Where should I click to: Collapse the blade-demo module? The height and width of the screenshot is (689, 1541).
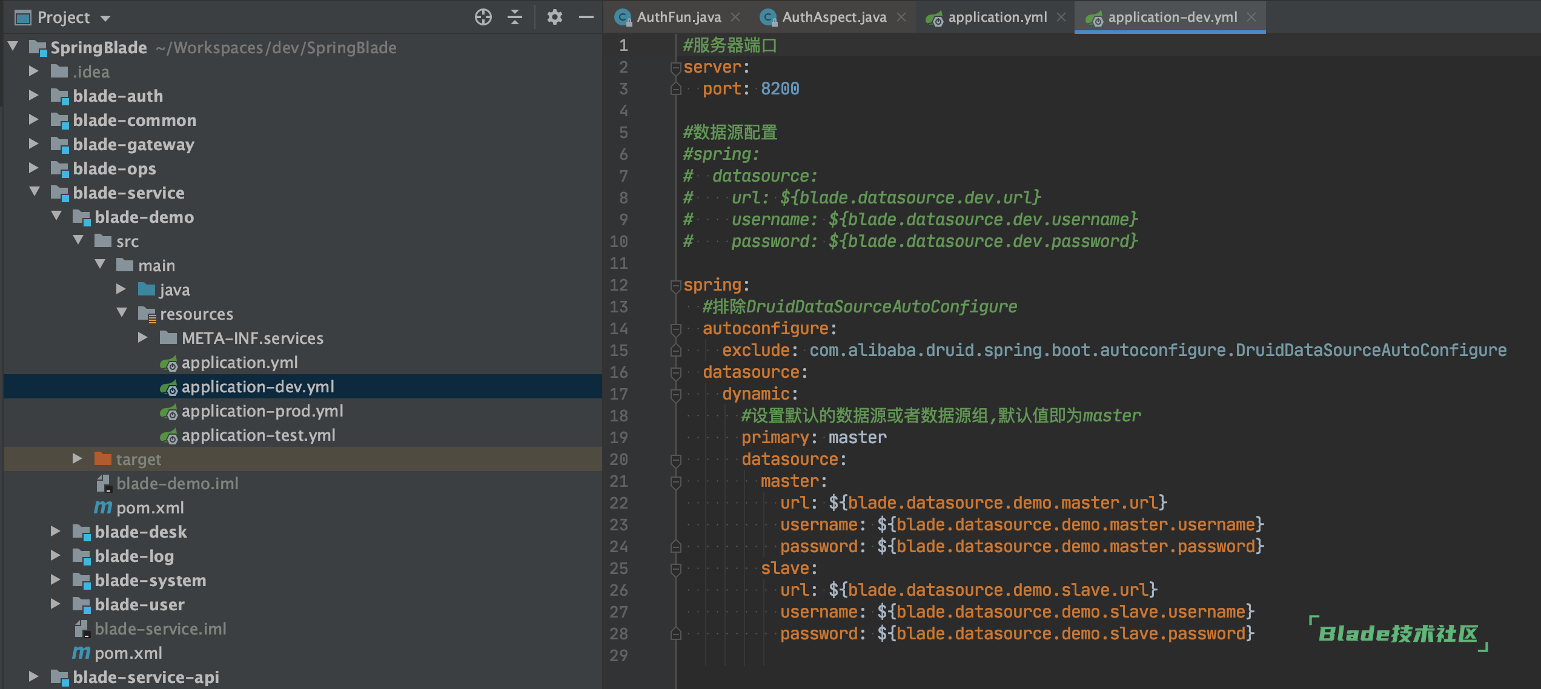[x=56, y=216]
